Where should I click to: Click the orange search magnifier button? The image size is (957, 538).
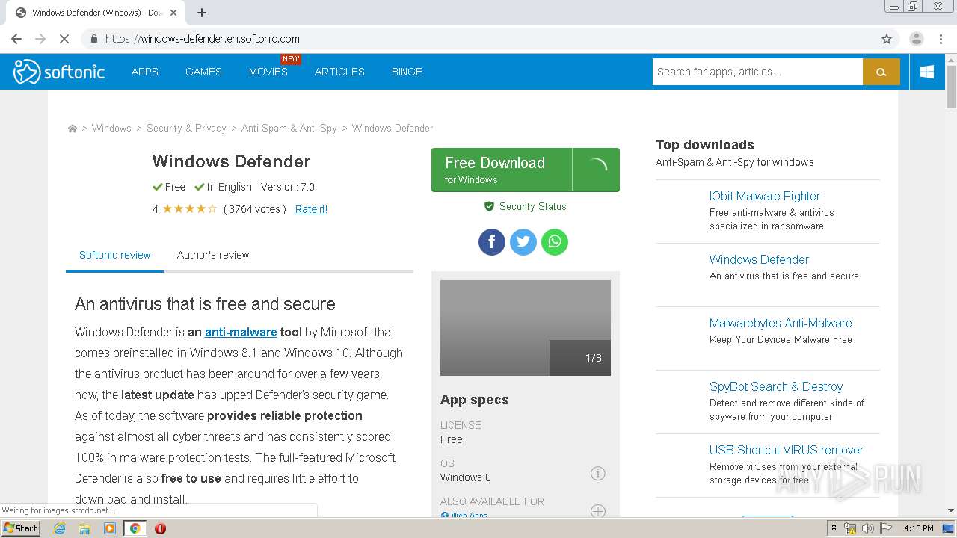coord(881,72)
